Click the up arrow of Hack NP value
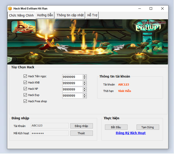Viewport: 174px width, 154px height. [85, 88]
